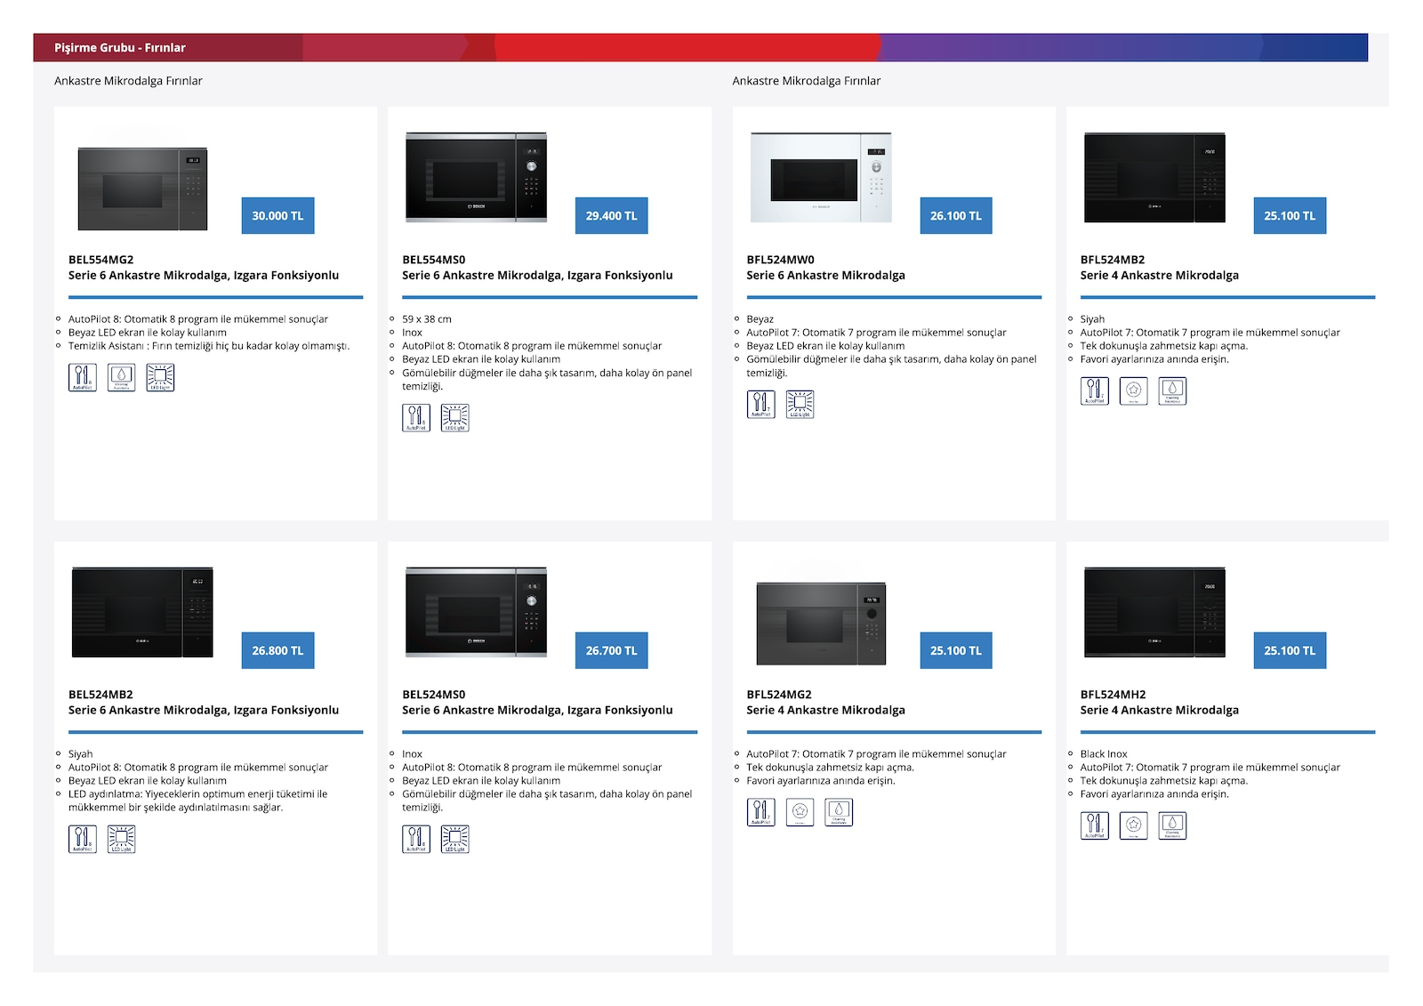The height and width of the screenshot is (1006, 1423).
Task: Click "Favori ayarlarınıza anında erişin" in BFL524MH2
Action: [1154, 794]
